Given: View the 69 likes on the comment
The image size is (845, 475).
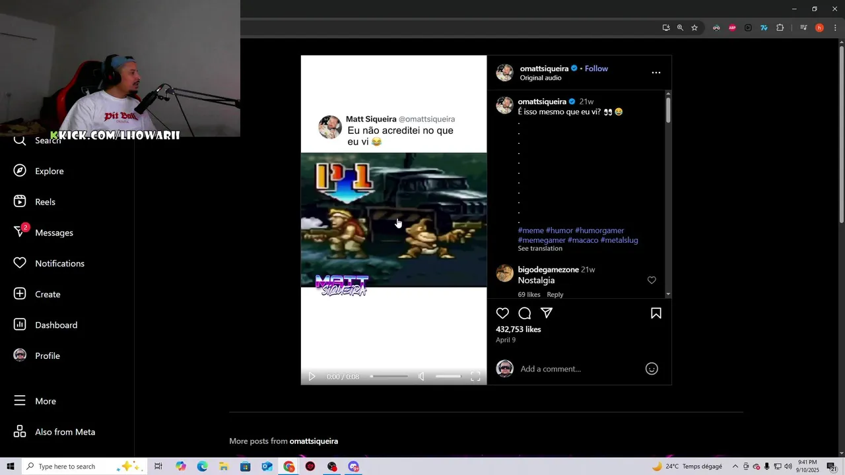Looking at the screenshot, I should point(529,295).
